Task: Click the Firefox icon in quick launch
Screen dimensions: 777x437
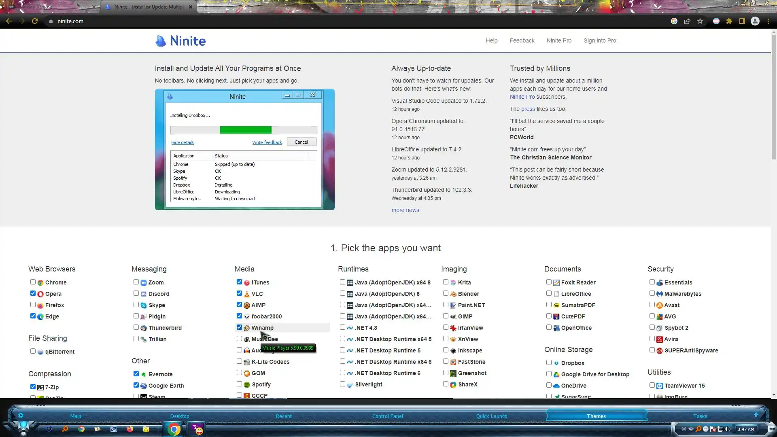Action: (x=129, y=429)
